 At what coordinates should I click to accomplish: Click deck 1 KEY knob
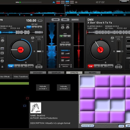33,38
